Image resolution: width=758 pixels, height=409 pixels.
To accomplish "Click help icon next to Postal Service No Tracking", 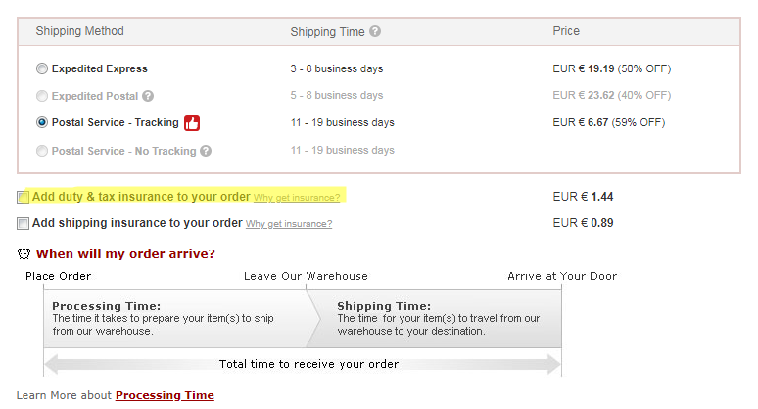I will [x=206, y=151].
